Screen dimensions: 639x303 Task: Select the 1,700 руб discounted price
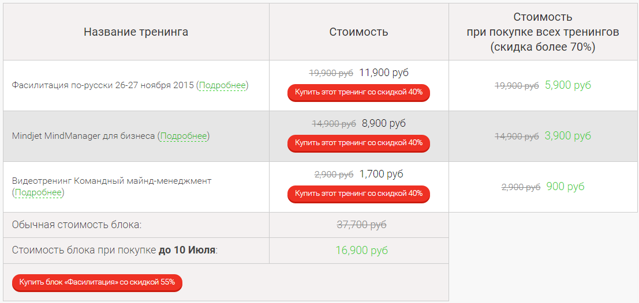point(381,174)
